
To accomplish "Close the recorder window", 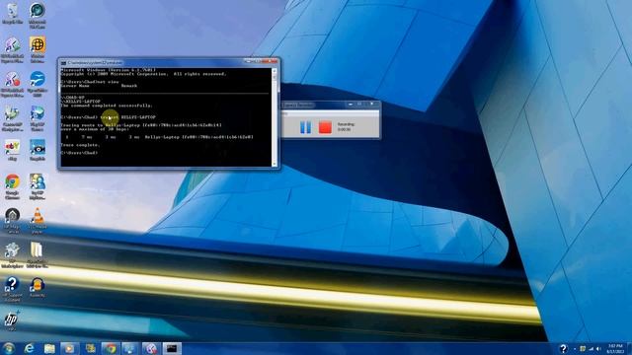I will click(371, 105).
